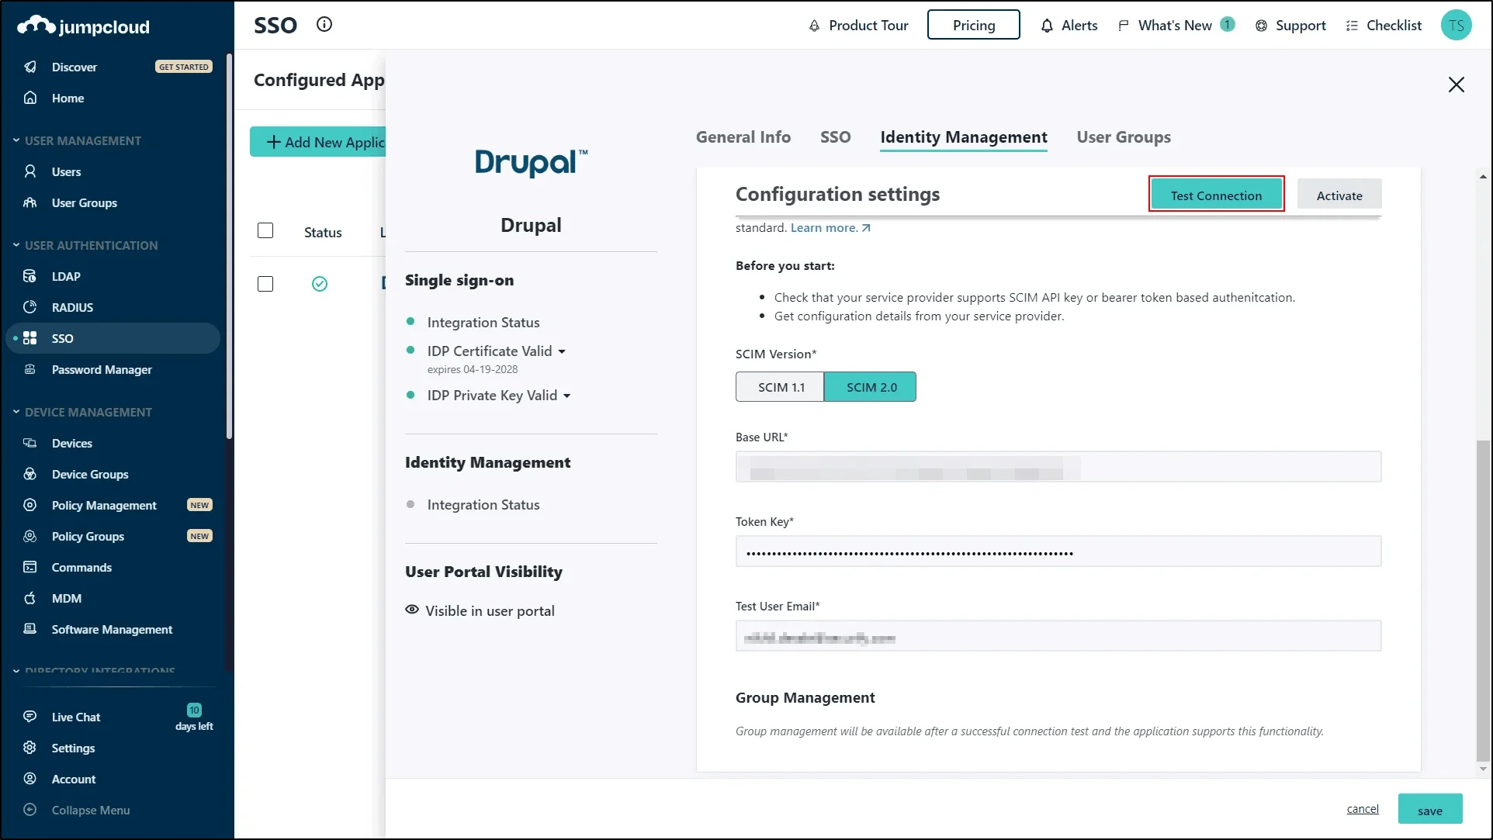Open Users via person icon
Screen dimensions: 1493x840
30,171
